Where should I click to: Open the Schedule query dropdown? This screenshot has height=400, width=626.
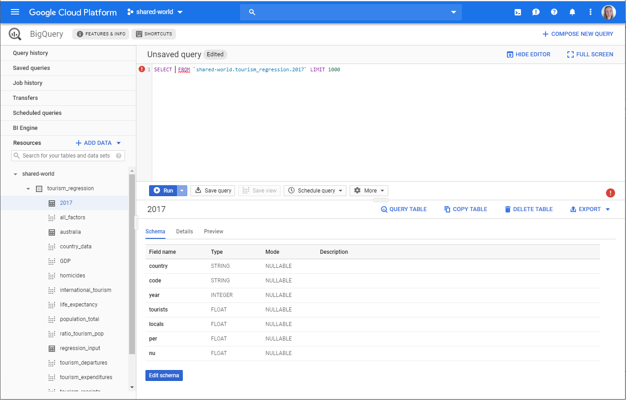coord(315,191)
